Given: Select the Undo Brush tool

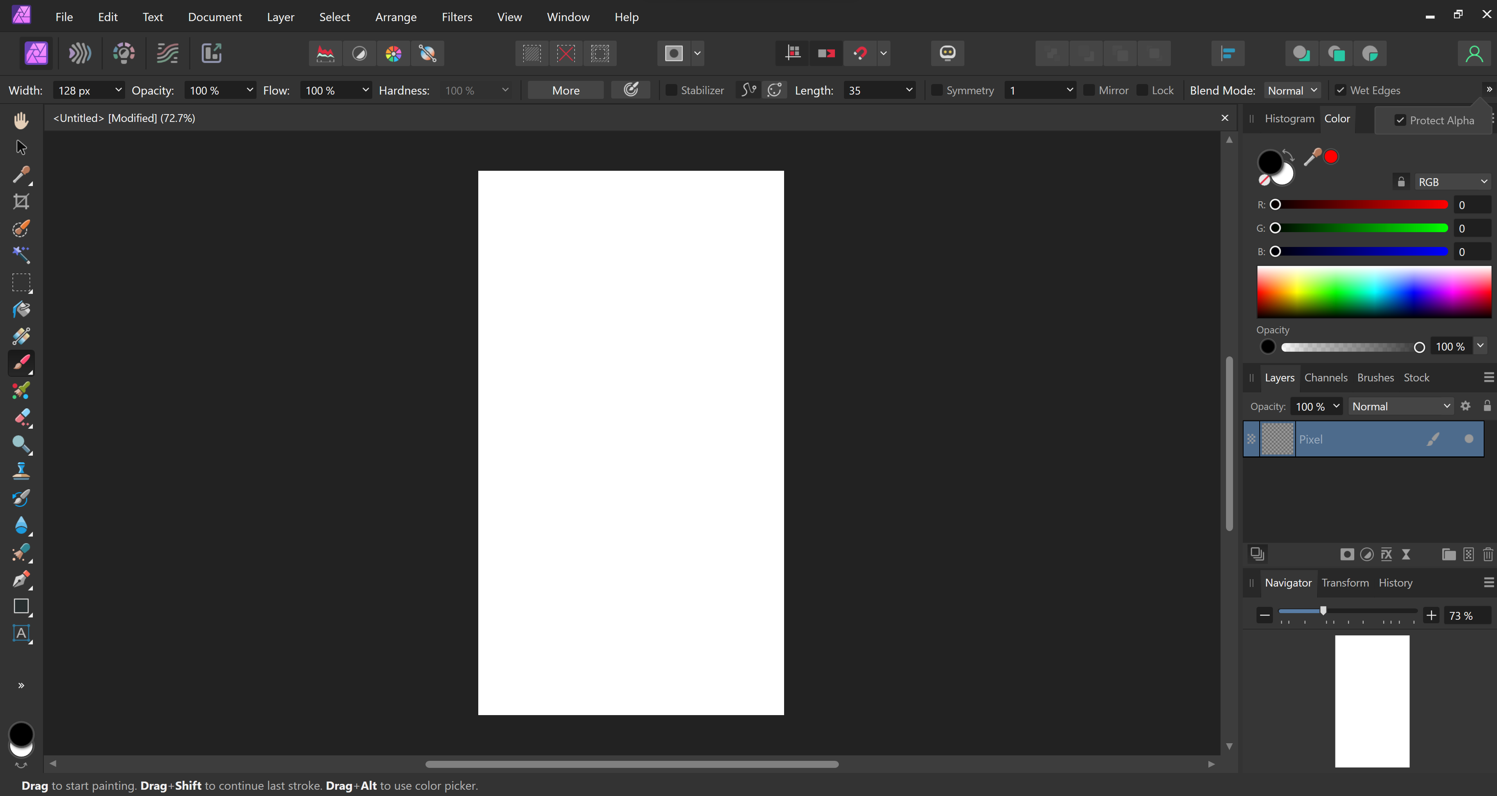Looking at the screenshot, I should tap(22, 498).
